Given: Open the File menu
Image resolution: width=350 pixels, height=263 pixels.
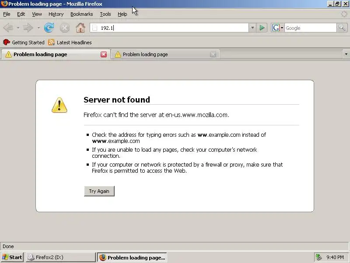Looking at the screenshot, I should tap(7, 14).
